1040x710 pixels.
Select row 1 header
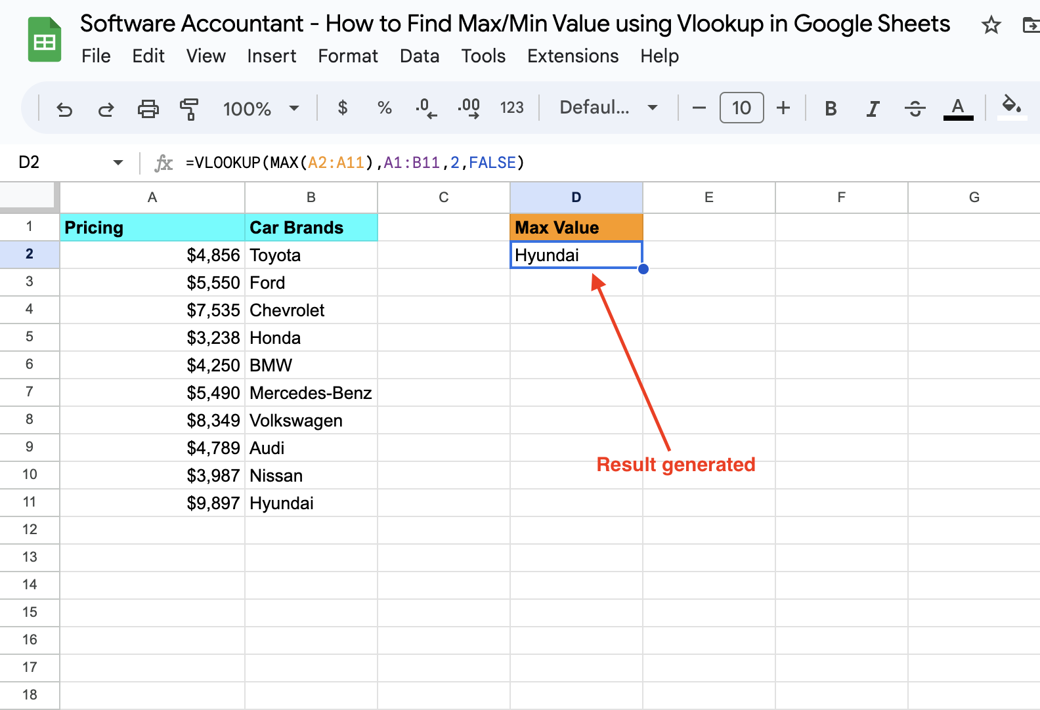pyautogui.click(x=30, y=227)
